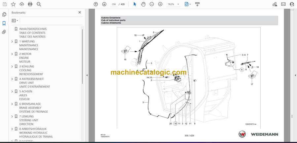The width and height of the screenshot is (297, 143).
Task: Open bookmarks options menu
Action: tap(15, 21)
